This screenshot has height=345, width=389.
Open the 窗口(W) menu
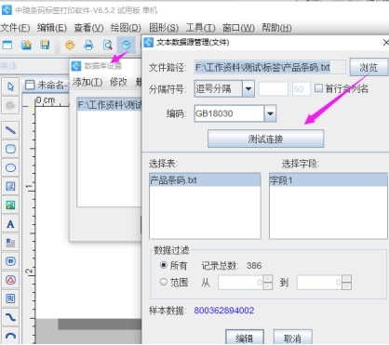tap(238, 28)
